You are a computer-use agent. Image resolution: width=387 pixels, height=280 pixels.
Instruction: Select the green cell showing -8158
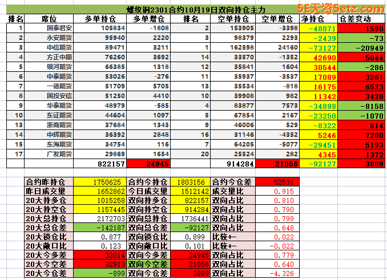[361, 105]
